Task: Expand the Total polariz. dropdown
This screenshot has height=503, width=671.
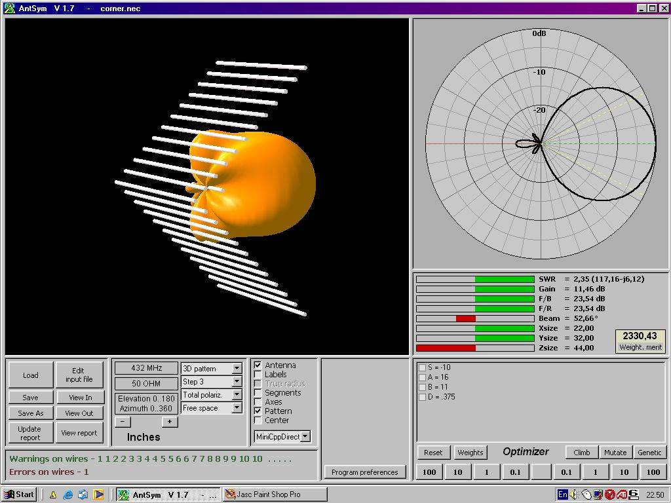Action: [237, 395]
